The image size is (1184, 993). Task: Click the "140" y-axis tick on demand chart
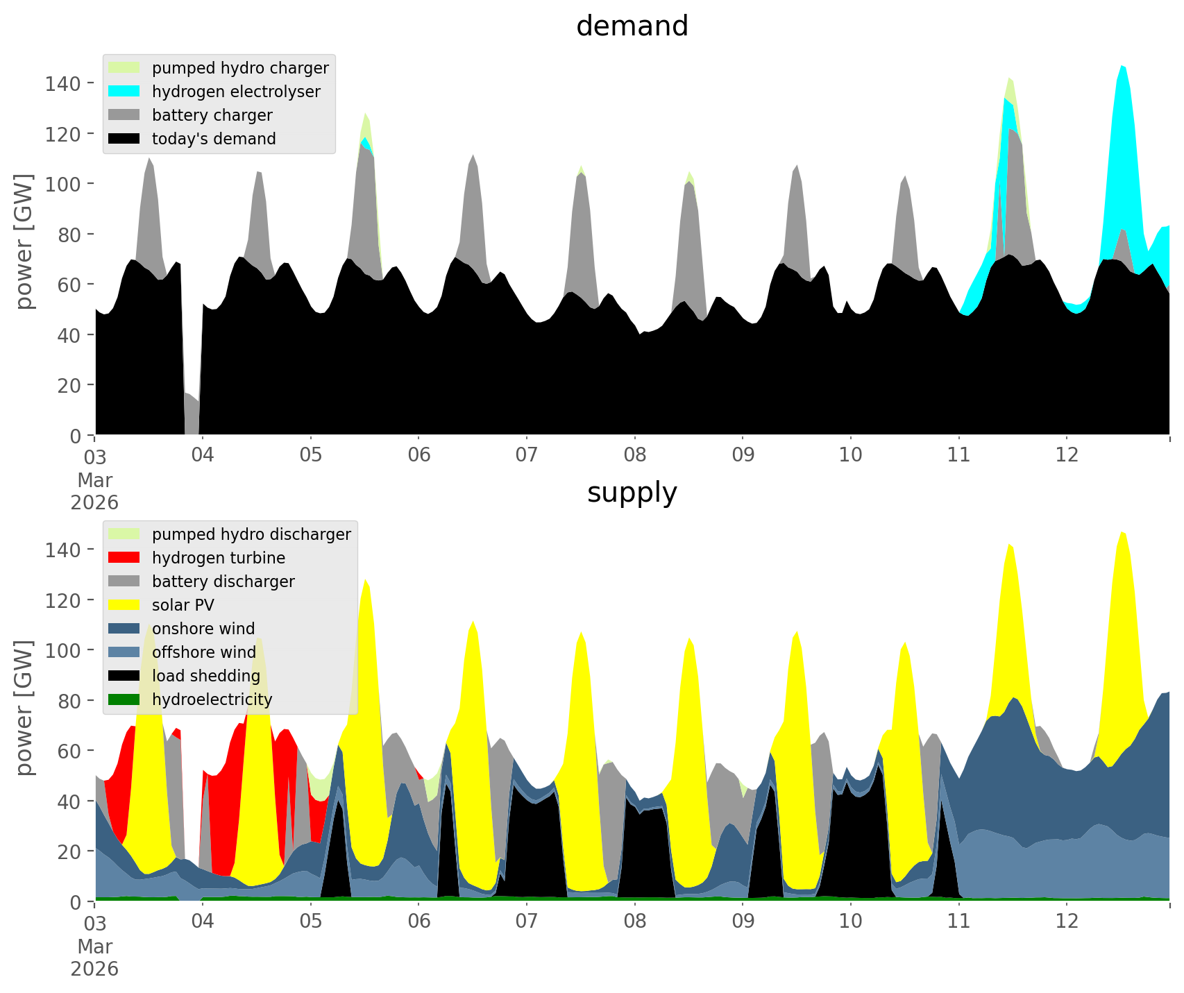[63, 83]
